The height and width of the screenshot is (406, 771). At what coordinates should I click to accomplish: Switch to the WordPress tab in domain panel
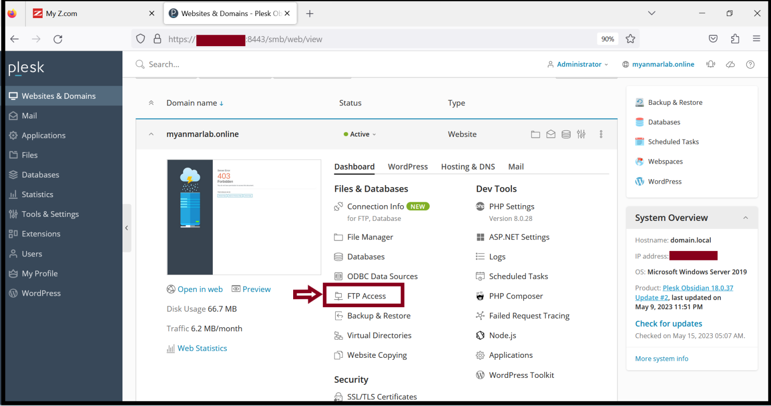[408, 167]
